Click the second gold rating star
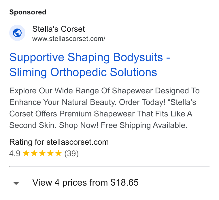 tap(34, 153)
